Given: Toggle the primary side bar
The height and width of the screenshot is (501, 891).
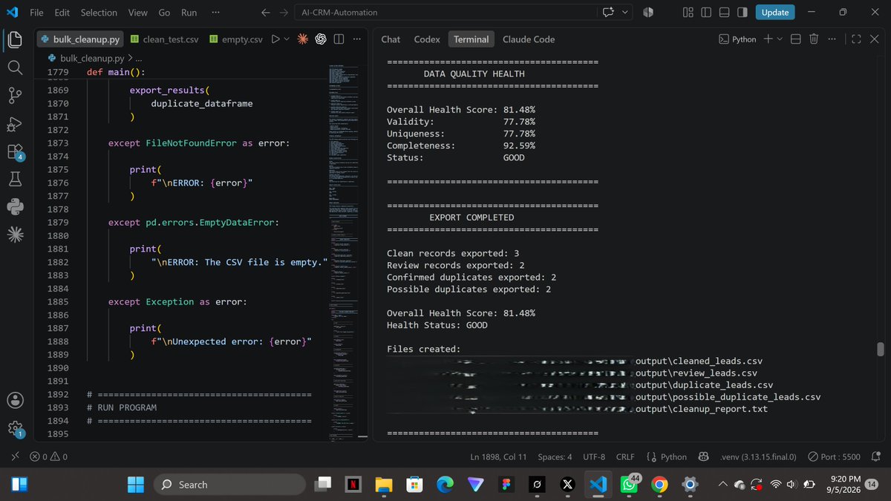Looking at the screenshot, I should [x=705, y=13].
